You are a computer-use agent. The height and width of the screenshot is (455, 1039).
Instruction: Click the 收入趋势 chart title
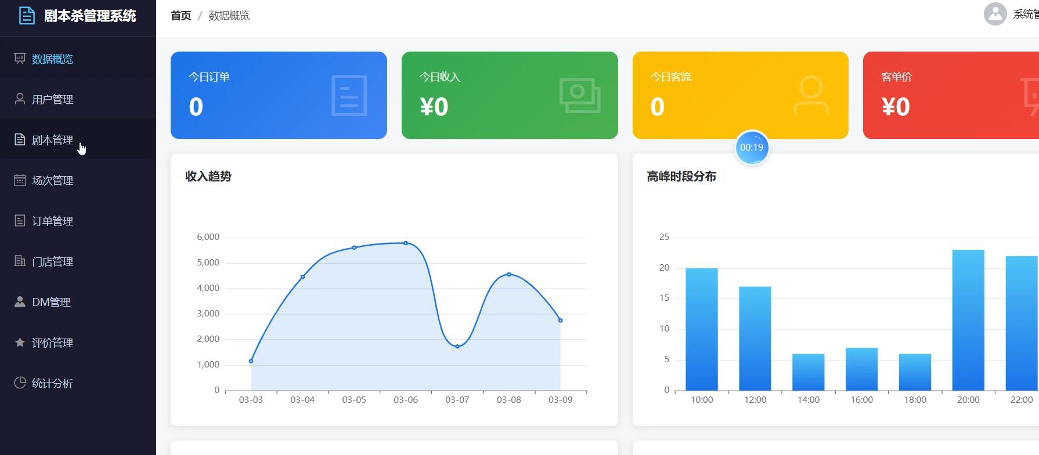click(208, 176)
